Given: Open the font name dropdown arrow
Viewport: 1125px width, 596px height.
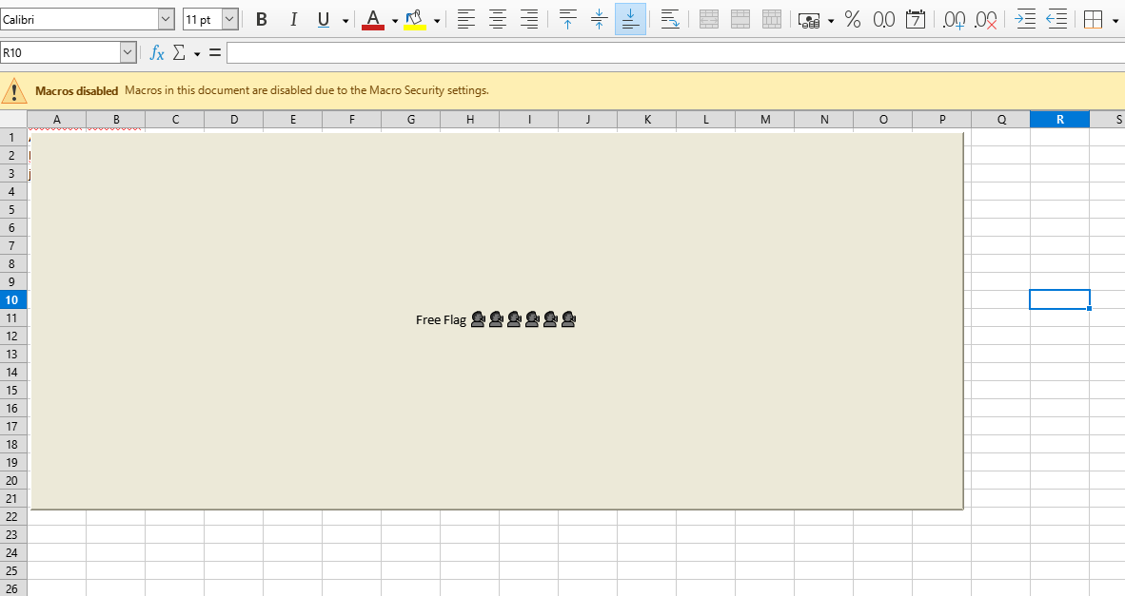Looking at the screenshot, I should [x=166, y=19].
